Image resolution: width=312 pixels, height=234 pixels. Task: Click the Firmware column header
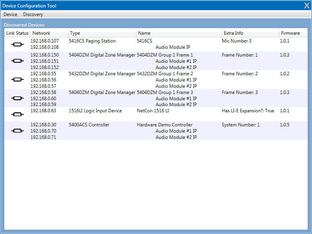tap(291, 33)
